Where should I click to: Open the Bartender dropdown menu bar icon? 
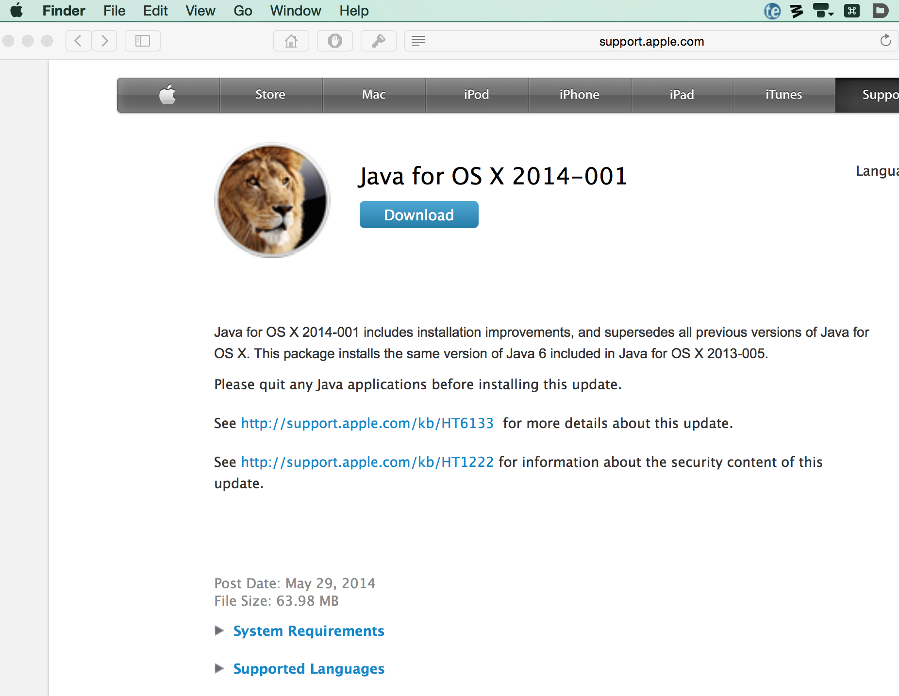point(823,11)
